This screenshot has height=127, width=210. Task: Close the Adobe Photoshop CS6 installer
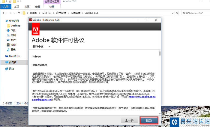[x=156, y=20]
